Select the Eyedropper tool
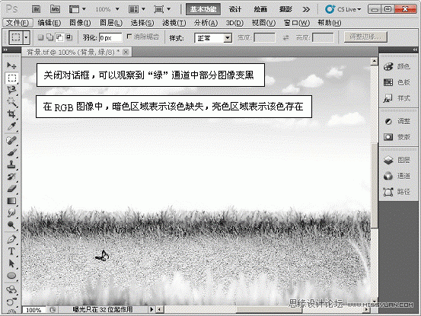The width and height of the screenshot is (421, 316). pyautogui.click(x=11, y=126)
